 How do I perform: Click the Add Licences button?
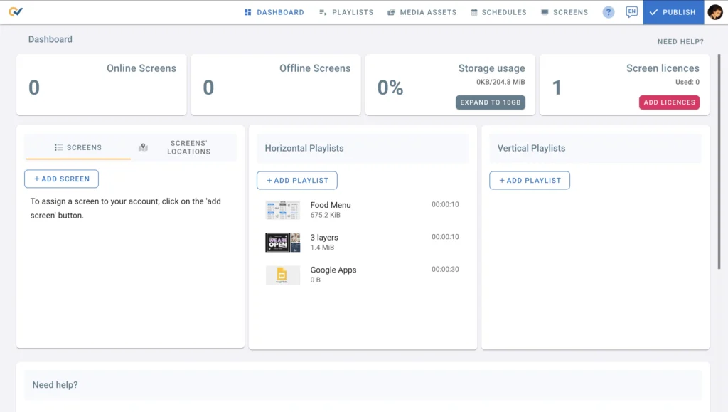tap(669, 102)
